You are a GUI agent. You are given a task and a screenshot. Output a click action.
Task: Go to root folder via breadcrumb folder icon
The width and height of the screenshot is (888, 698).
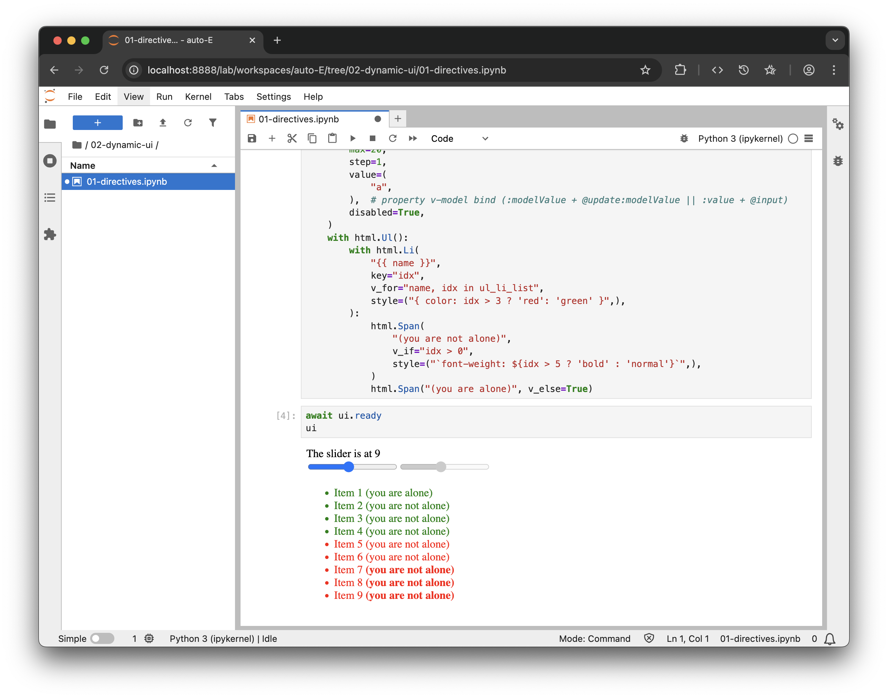[76, 145]
